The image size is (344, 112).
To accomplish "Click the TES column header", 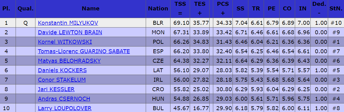I will coord(199,9).
